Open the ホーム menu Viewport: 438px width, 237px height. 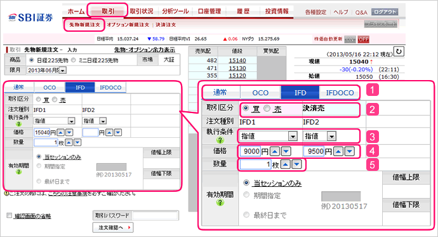[x=76, y=11]
